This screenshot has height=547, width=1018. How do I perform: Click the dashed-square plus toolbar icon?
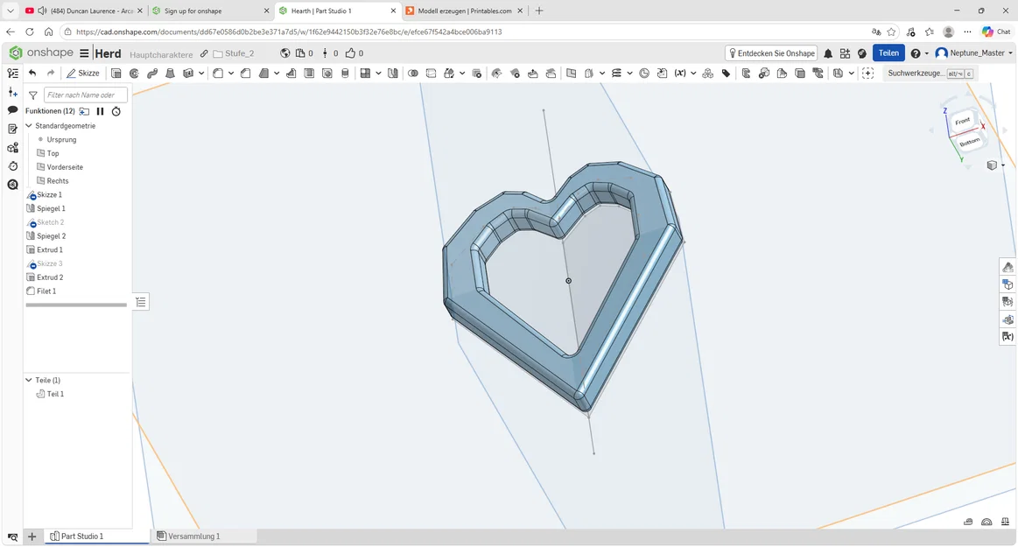coord(868,74)
